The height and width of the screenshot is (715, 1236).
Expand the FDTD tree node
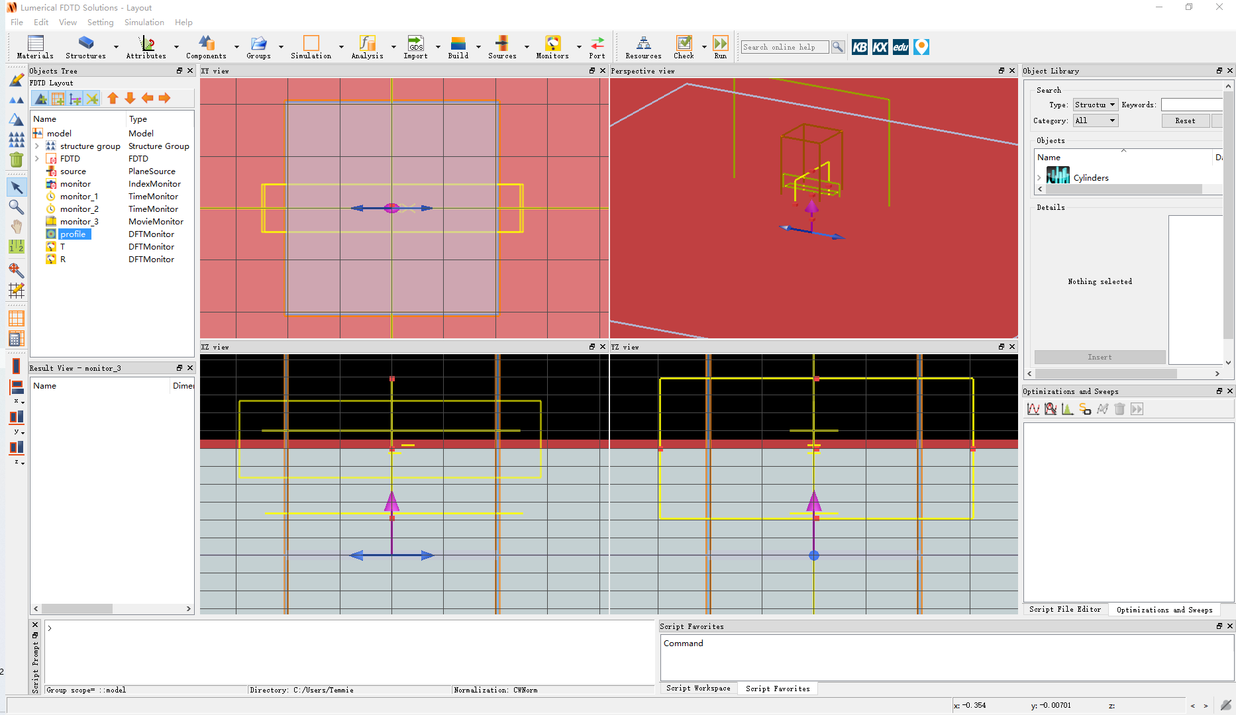[37, 159]
